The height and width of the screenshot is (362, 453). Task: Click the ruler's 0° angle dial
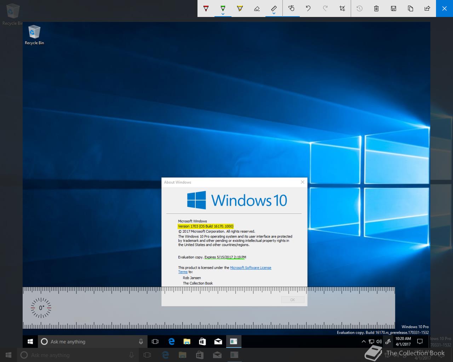click(41, 308)
